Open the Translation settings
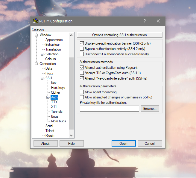The width and height of the screenshot is (196, 178). coord(53,49)
